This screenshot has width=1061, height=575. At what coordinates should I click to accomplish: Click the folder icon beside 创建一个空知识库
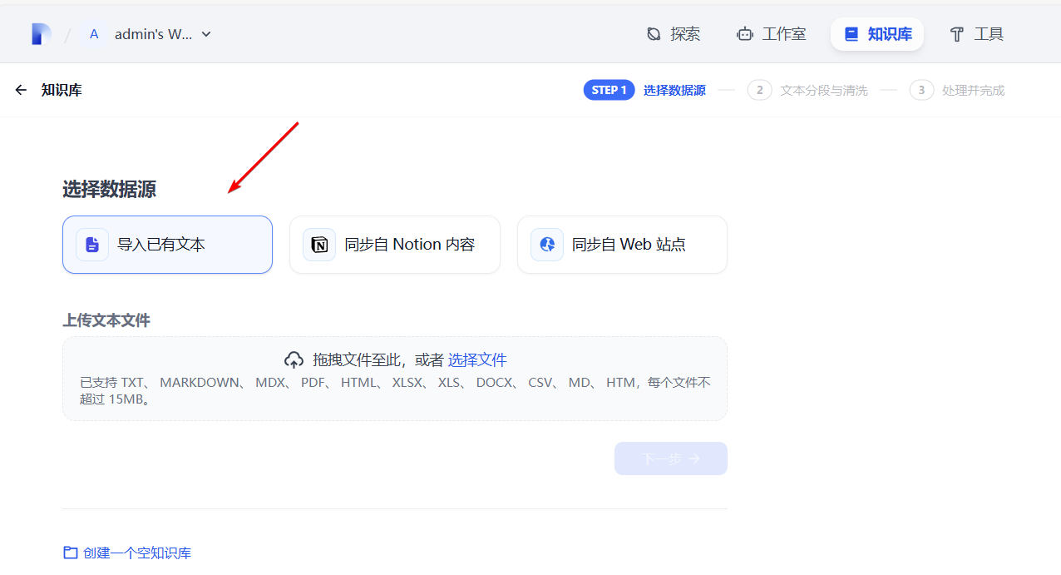pos(71,553)
